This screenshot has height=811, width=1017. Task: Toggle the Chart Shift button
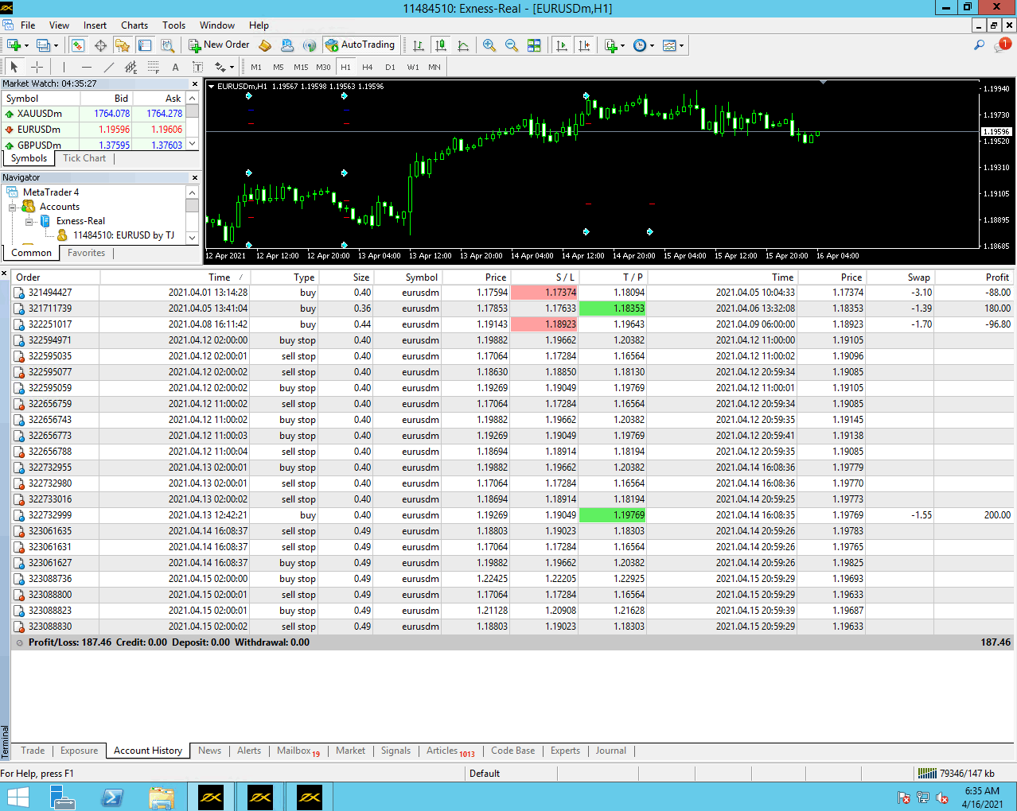pos(584,45)
